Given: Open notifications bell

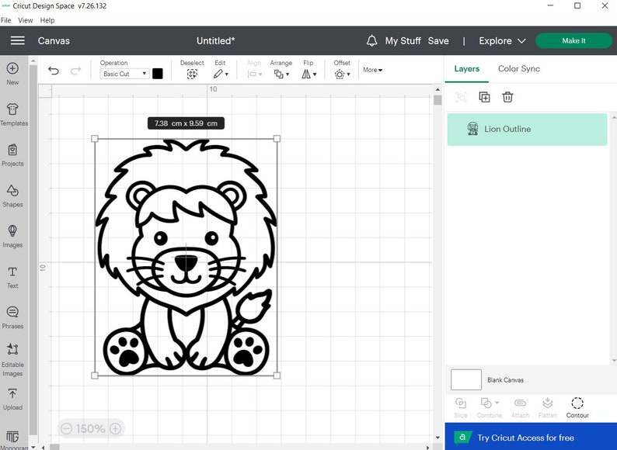Looking at the screenshot, I should coord(372,40).
